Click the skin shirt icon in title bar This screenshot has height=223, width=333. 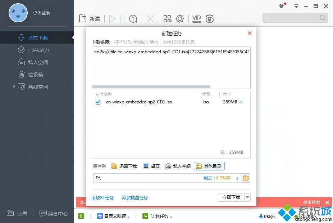pos(282,6)
